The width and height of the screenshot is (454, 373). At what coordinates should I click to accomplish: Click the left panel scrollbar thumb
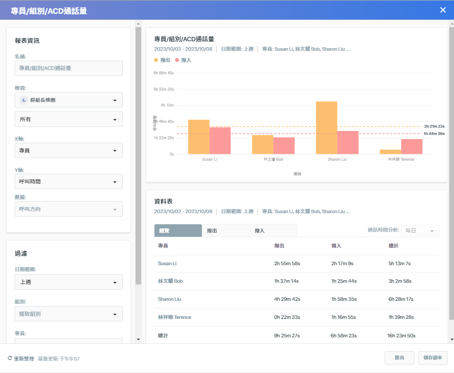click(x=138, y=156)
